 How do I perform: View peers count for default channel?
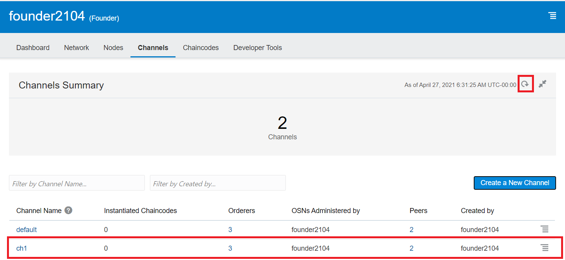412,230
